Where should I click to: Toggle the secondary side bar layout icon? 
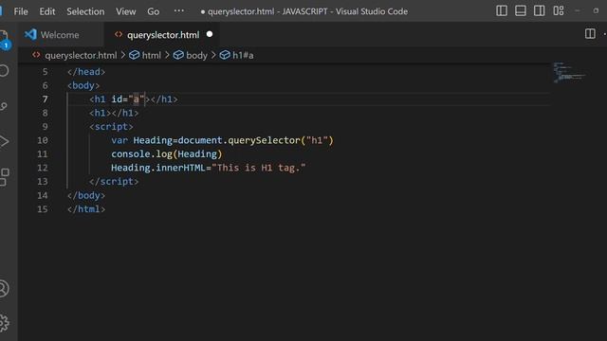540,10
